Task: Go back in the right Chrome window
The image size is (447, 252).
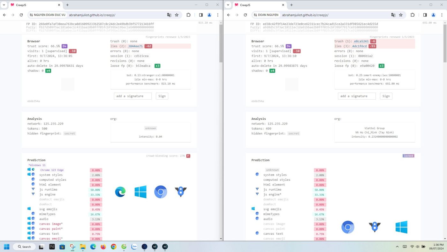Action: click(228, 15)
